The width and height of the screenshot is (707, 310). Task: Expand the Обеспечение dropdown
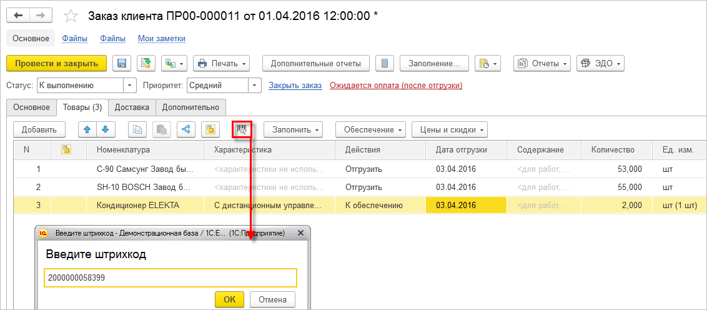coord(370,129)
